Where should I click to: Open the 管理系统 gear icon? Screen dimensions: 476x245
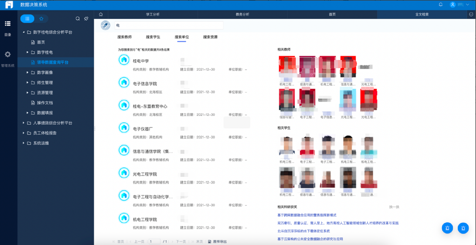(8, 54)
